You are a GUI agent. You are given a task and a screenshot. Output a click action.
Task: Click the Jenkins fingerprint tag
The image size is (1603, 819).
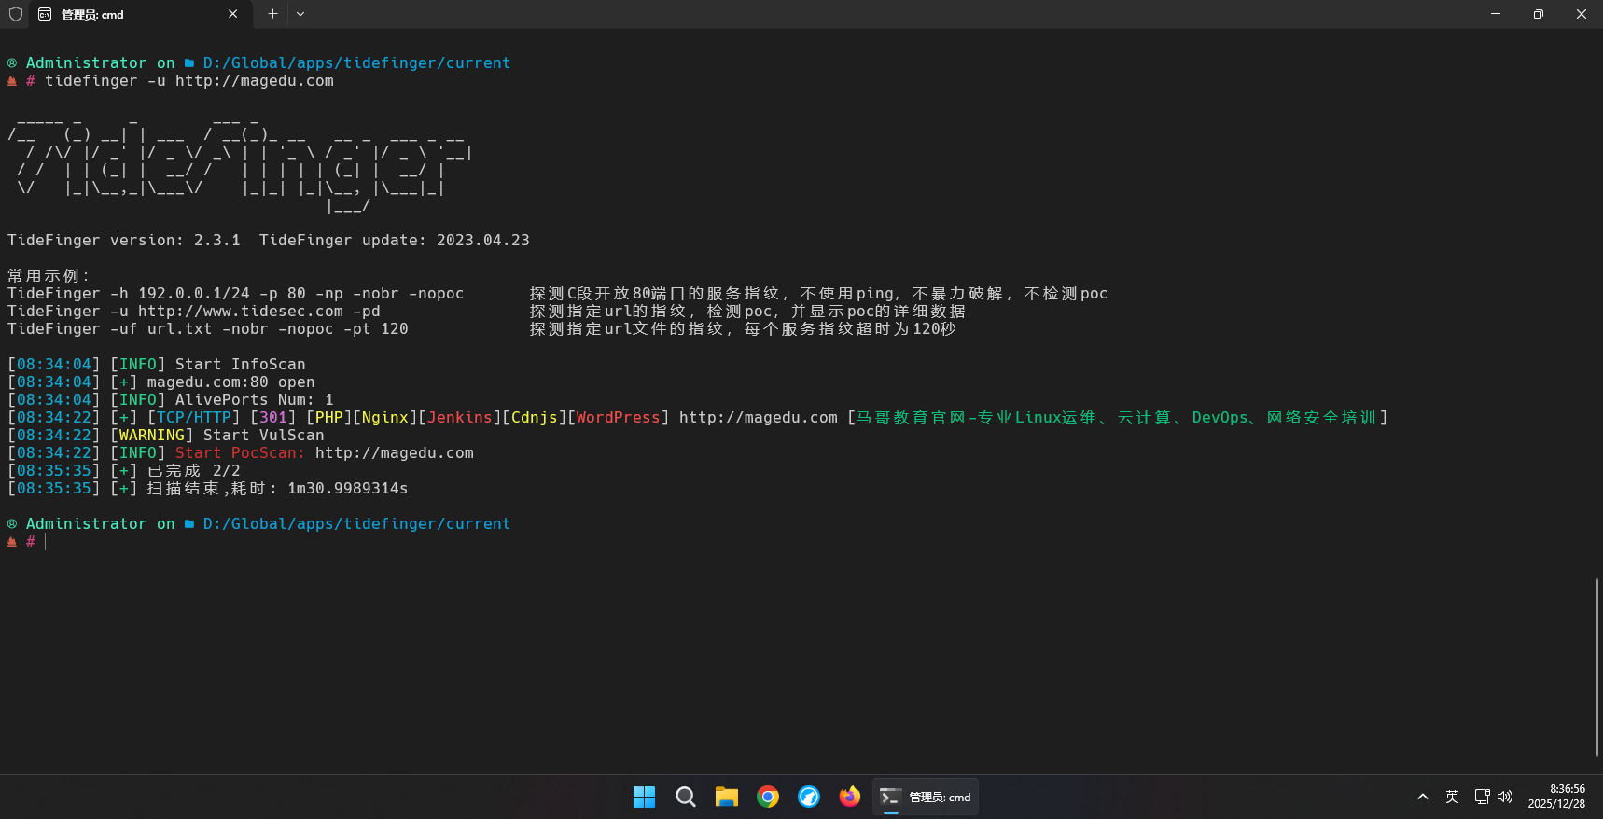(460, 418)
